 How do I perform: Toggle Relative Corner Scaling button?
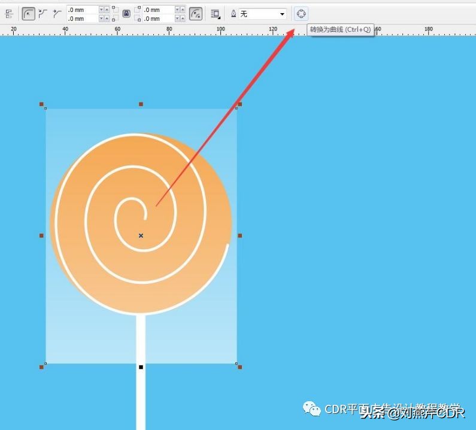196,14
